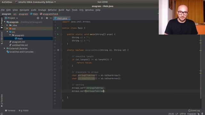205x115 pixels.
Task: Open the Run menu
Action: tap(68, 10)
